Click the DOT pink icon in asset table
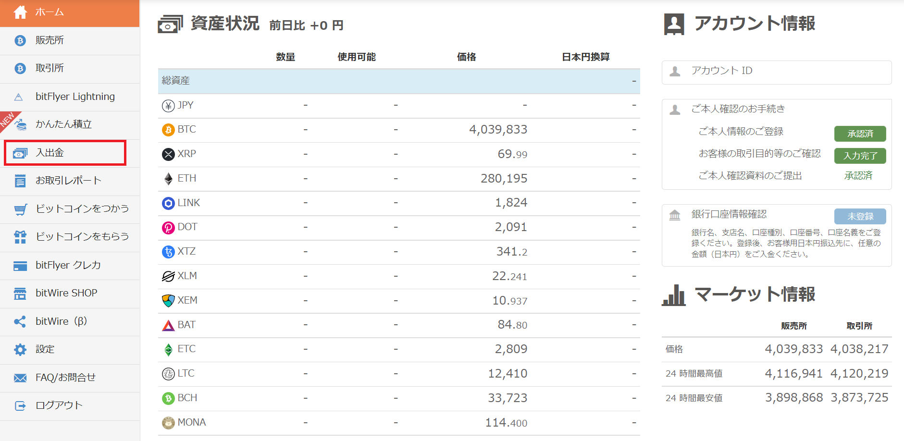The image size is (904, 441). 168,227
